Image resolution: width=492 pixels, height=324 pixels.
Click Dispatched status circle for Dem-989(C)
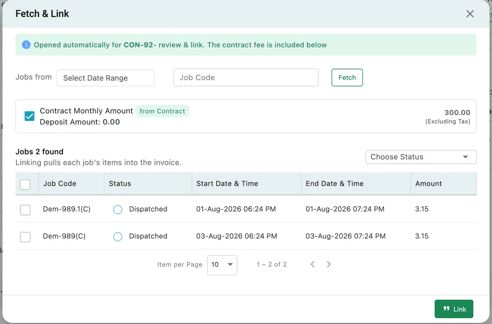118,236
